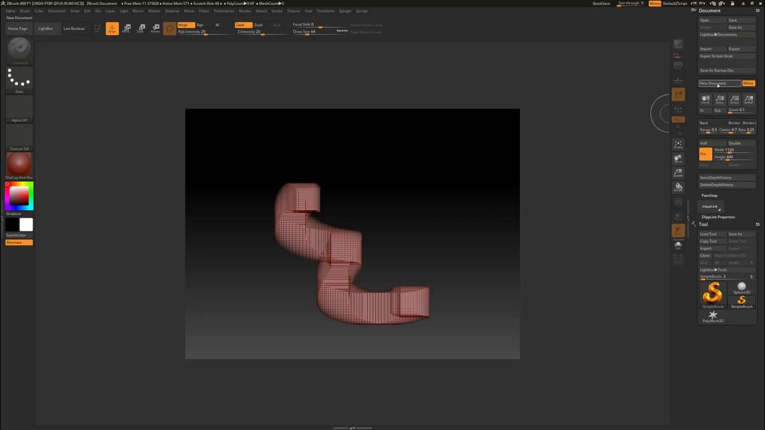Click the Scroll document icon

(705, 99)
